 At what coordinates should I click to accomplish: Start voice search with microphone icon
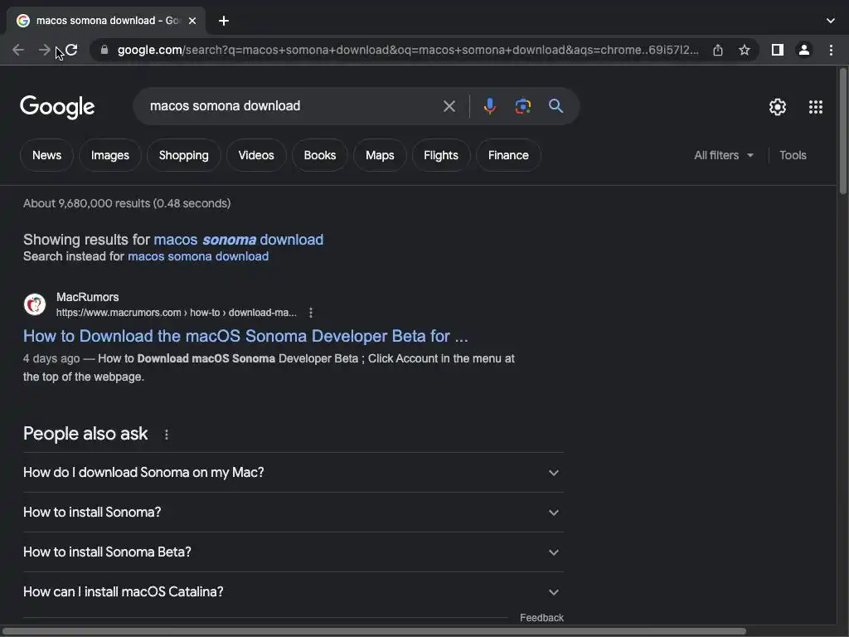tap(489, 106)
